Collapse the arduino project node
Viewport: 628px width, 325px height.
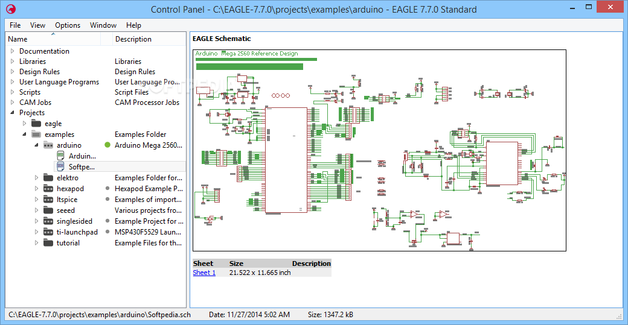pos(36,145)
